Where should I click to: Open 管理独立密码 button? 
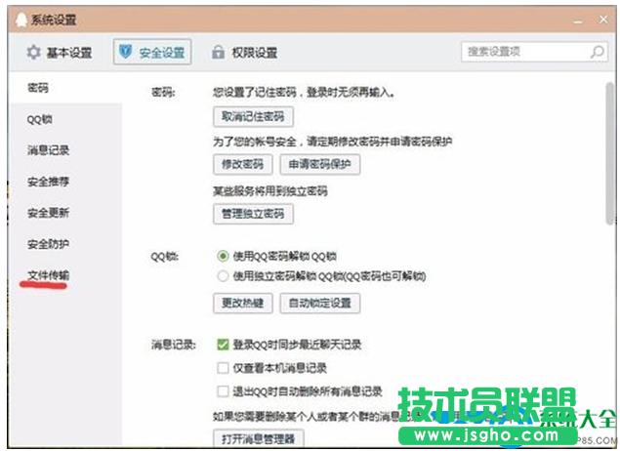pyautogui.click(x=253, y=213)
